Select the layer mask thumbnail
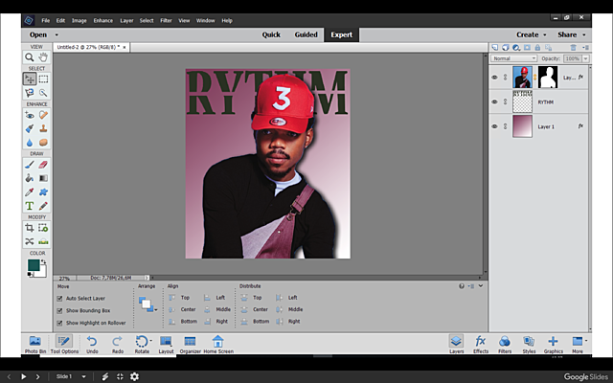This screenshot has height=383, width=613. coord(548,77)
